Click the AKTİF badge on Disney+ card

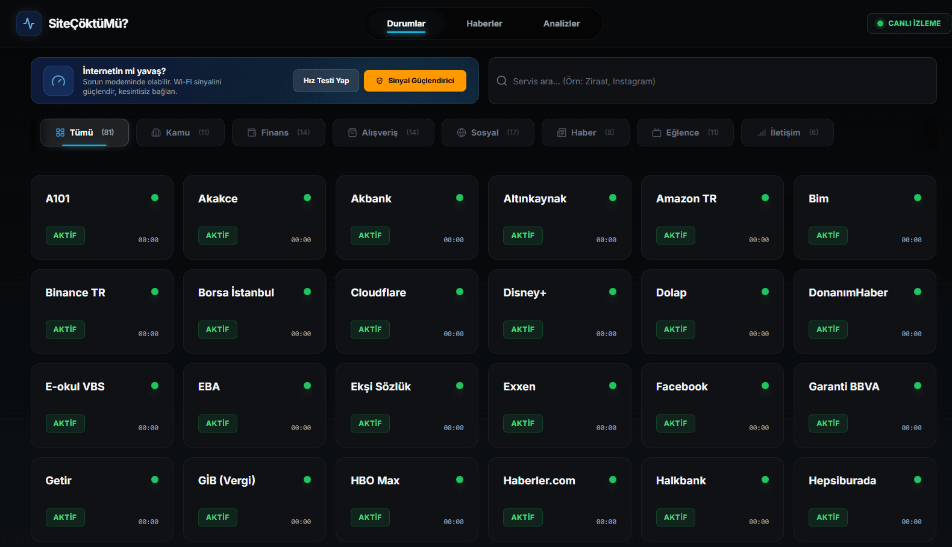point(522,330)
